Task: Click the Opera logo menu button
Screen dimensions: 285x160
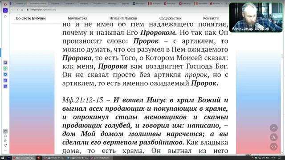Action: click(x=5, y=4)
